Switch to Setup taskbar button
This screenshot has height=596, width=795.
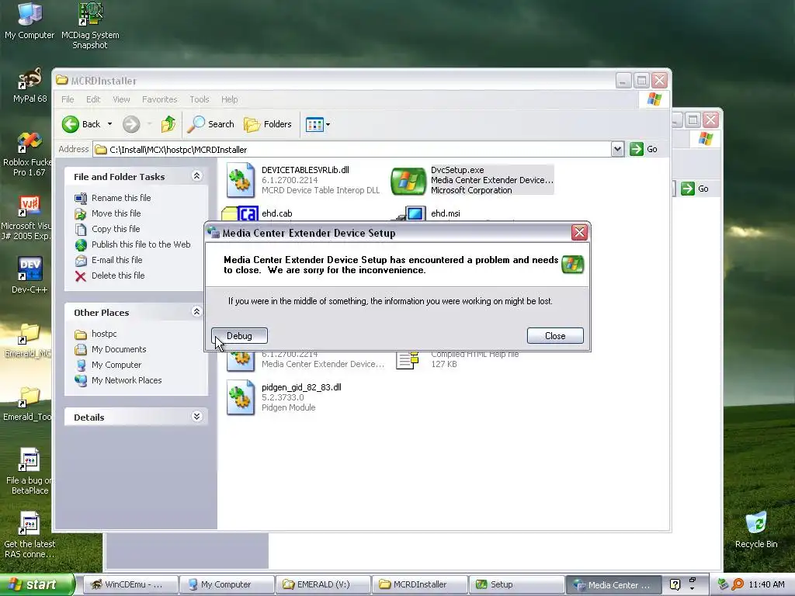pyautogui.click(x=516, y=584)
